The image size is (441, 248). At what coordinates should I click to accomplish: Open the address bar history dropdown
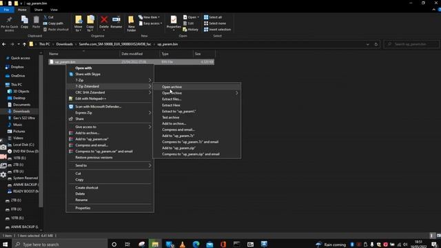click(367, 44)
